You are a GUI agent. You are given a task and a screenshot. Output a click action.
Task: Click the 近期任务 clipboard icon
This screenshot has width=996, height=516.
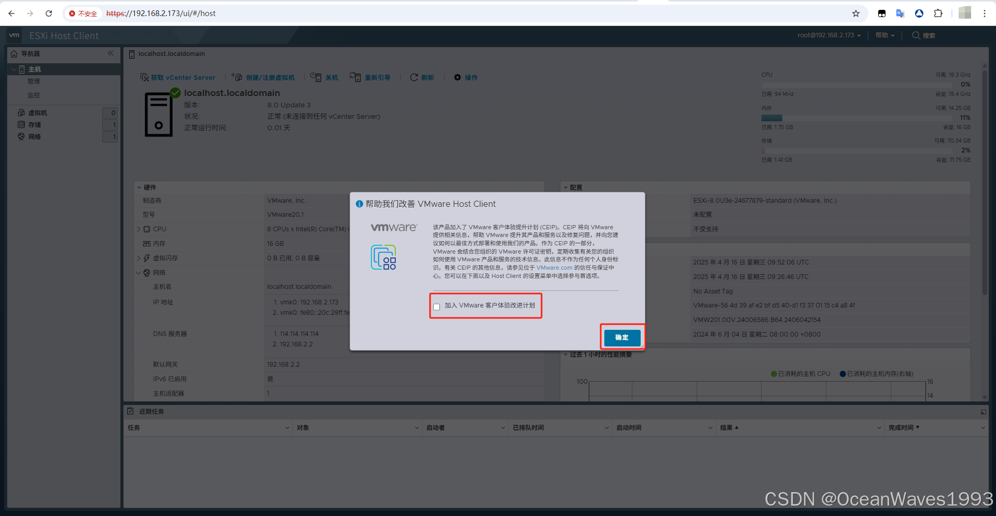[130, 411]
